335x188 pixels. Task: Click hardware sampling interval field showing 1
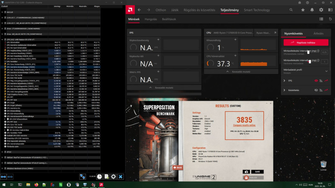pyautogui.click(x=325, y=61)
